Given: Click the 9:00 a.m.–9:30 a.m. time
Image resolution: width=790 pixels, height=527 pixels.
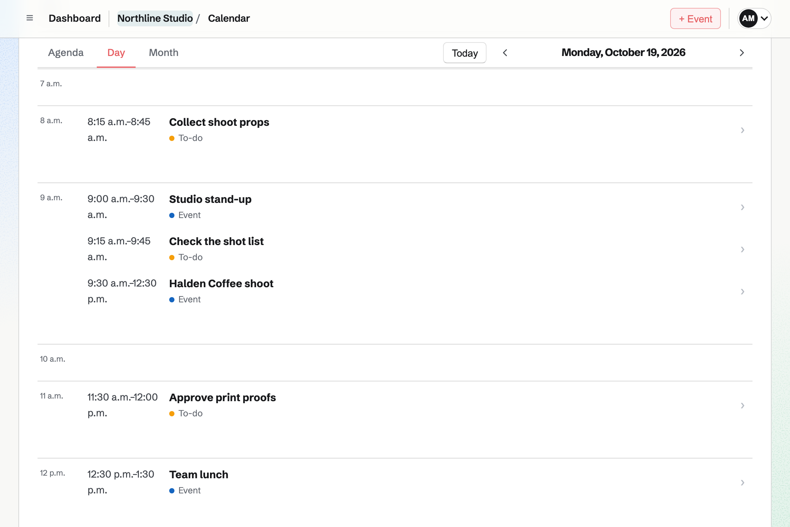Looking at the screenshot, I should [x=121, y=207].
